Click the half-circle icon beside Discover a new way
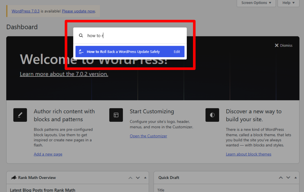 point(212,115)
